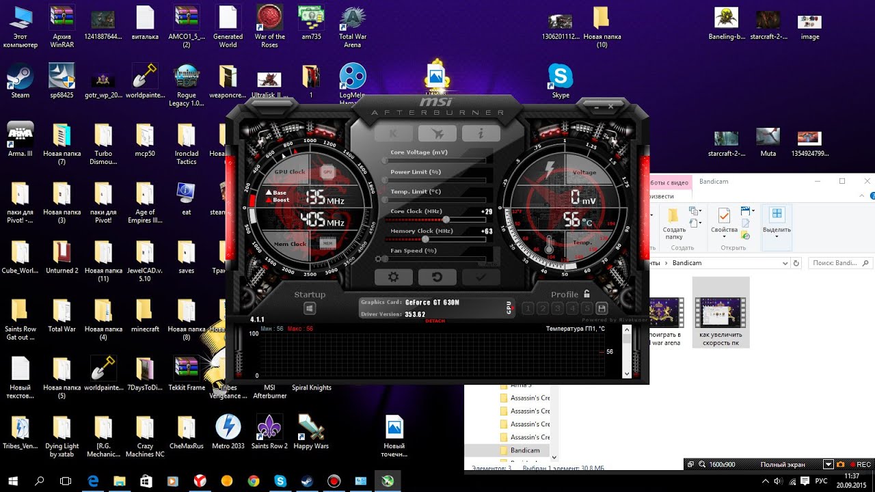Click the Afterburner minimize button
Screen dimensions: 875x492
(597, 107)
